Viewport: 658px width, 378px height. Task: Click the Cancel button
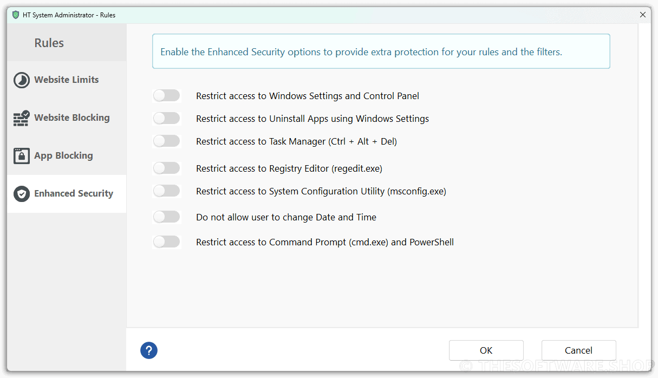click(x=579, y=350)
